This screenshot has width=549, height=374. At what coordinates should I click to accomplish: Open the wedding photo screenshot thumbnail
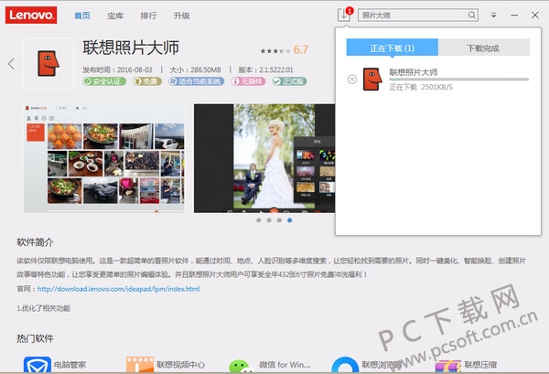pyautogui.click(x=264, y=158)
